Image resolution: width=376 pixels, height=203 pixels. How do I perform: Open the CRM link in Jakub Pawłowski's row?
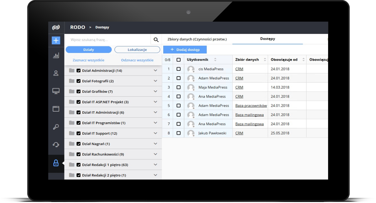tap(239, 133)
